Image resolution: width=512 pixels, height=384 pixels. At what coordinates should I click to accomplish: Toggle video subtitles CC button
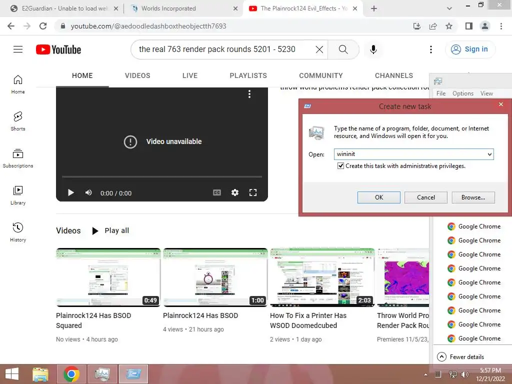pyautogui.click(x=217, y=192)
